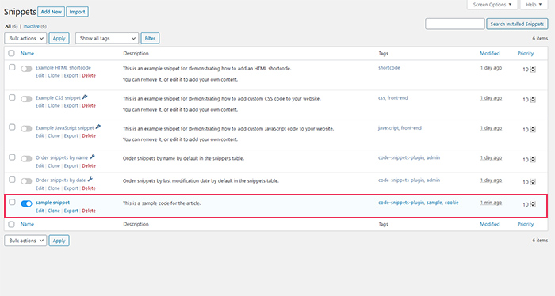
Task: Click the pin icon beside Example JavaScript snippet
Action: pos(98,127)
